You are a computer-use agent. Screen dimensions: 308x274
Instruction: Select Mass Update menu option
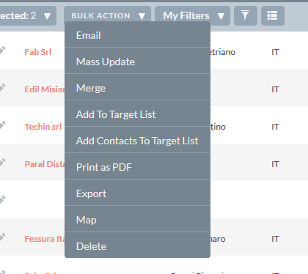[137, 62]
